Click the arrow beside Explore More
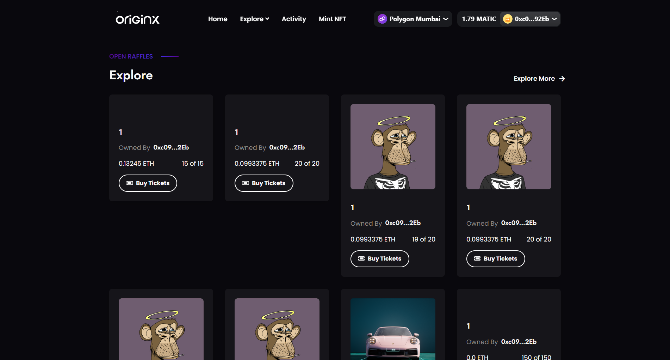 tap(562, 79)
